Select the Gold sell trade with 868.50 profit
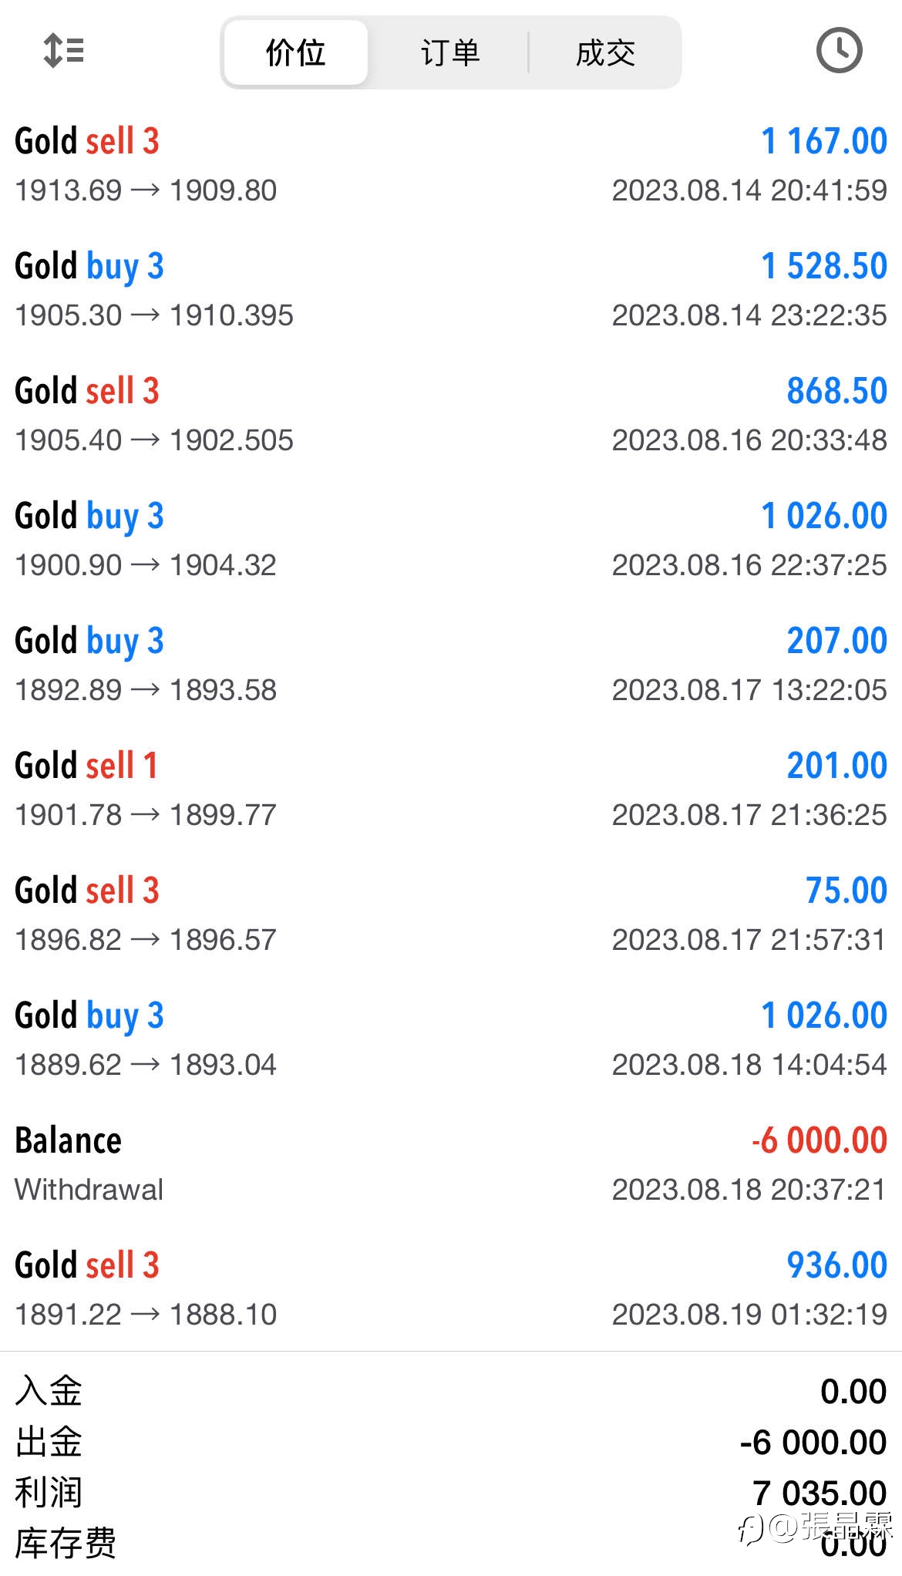This screenshot has width=902, height=1576. 451,414
